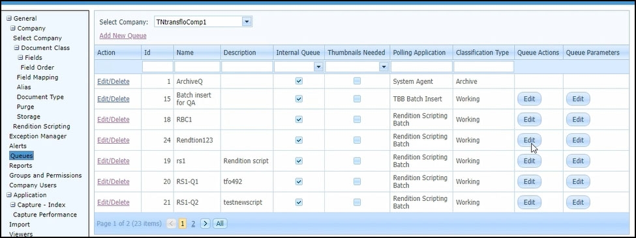Open Capture Performance in sidebar
This screenshot has height=238, width=636.
coord(45,215)
